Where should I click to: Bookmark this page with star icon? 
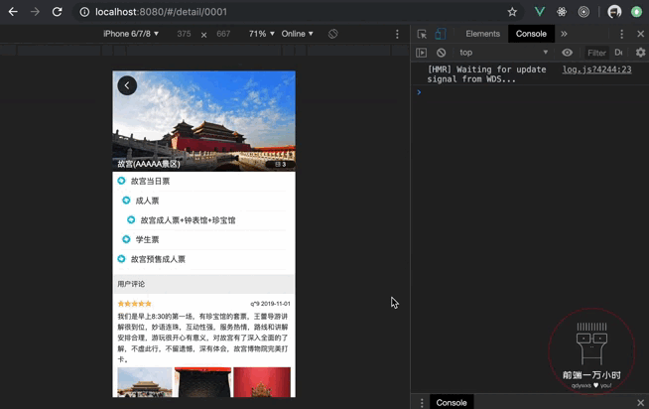512,12
